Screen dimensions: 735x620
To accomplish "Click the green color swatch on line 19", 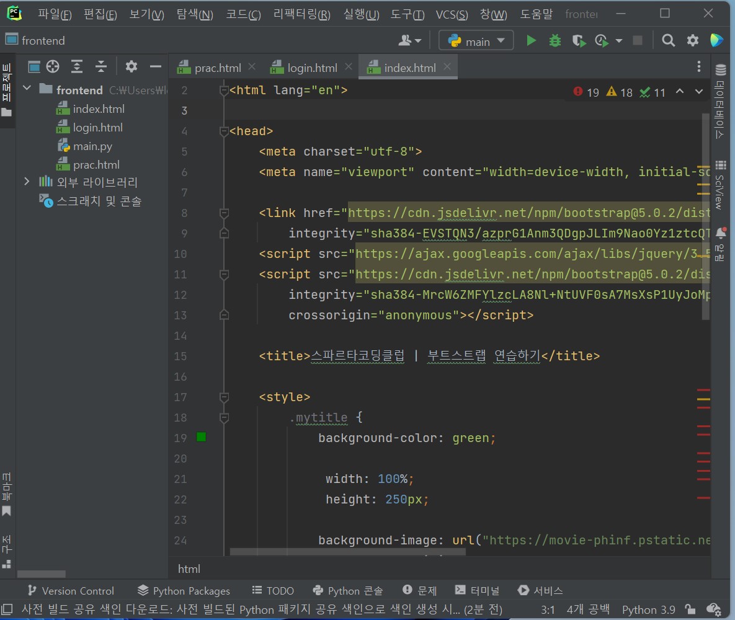I will [202, 437].
